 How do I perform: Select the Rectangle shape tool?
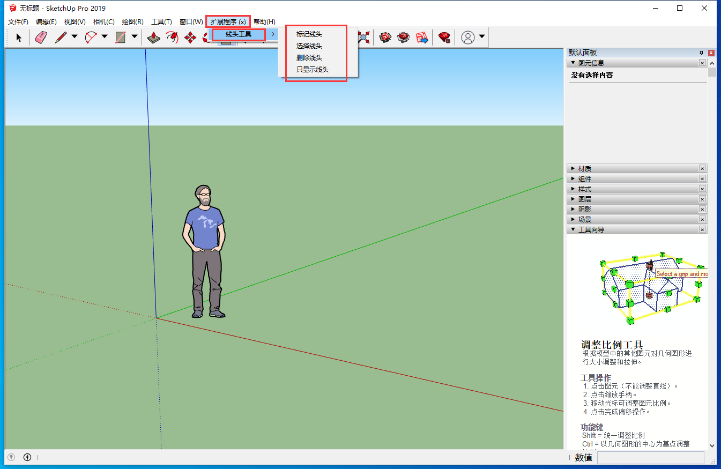pos(121,38)
